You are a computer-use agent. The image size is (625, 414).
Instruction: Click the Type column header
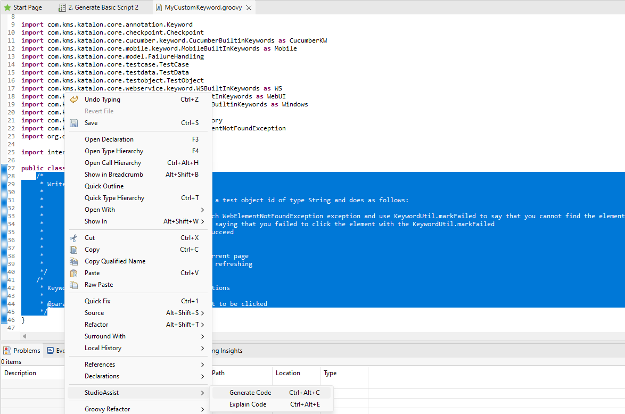[344, 373]
